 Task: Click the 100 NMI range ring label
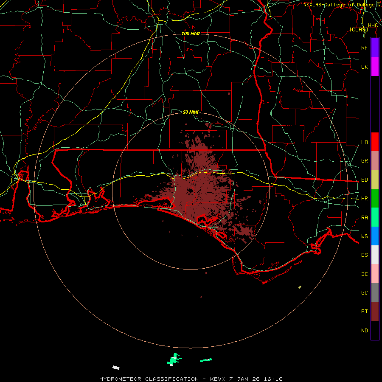click(x=191, y=34)
